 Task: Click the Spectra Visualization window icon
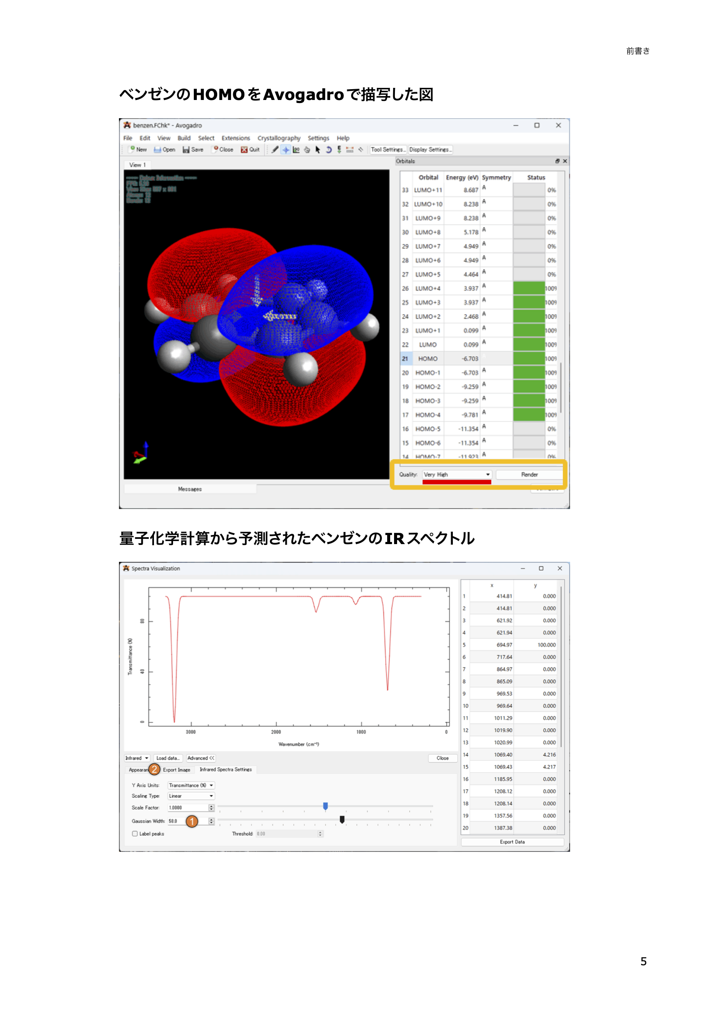[x=126, y=569]
